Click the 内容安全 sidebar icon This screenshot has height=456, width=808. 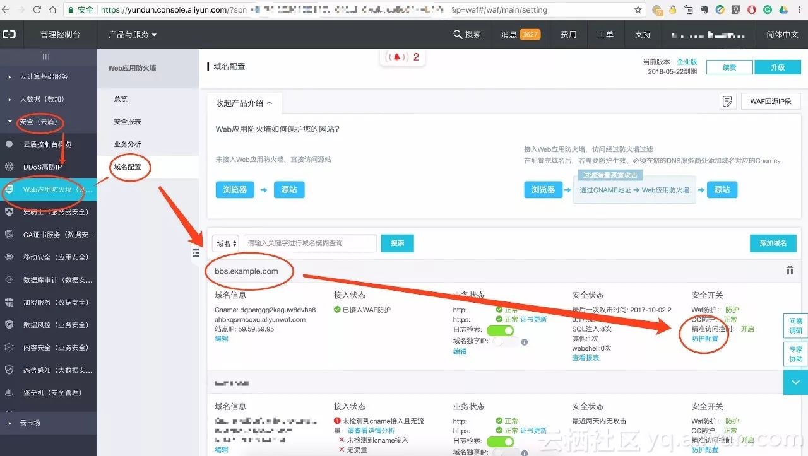click(x=9, y=348)
